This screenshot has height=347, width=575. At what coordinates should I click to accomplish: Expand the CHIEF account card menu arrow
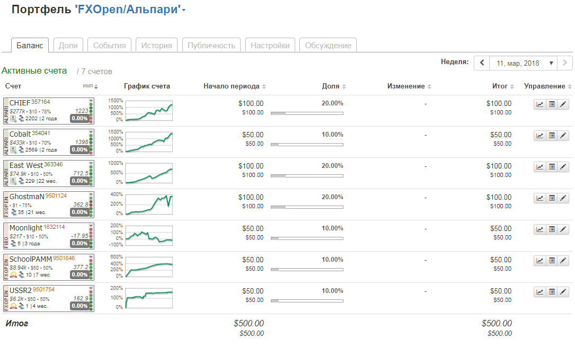coord(91,101)
